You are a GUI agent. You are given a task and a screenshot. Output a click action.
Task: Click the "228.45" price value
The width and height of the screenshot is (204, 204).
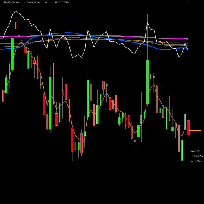(x=195, y=151)
